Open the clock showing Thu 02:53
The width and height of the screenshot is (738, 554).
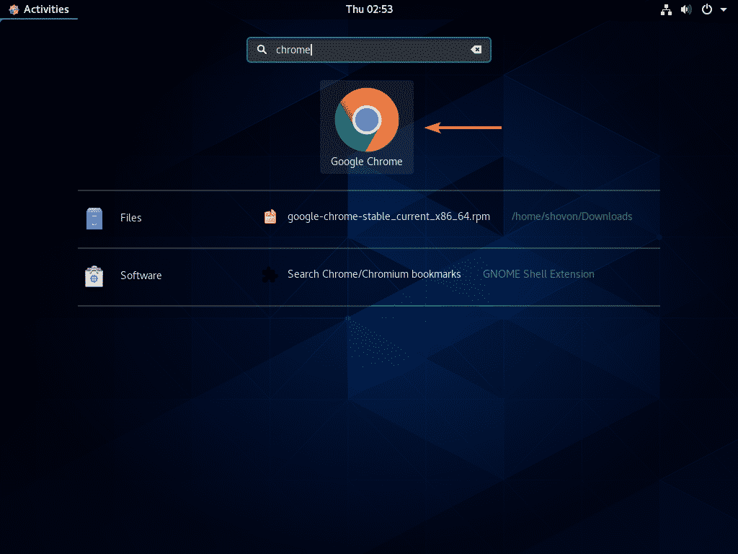point(369,9)
